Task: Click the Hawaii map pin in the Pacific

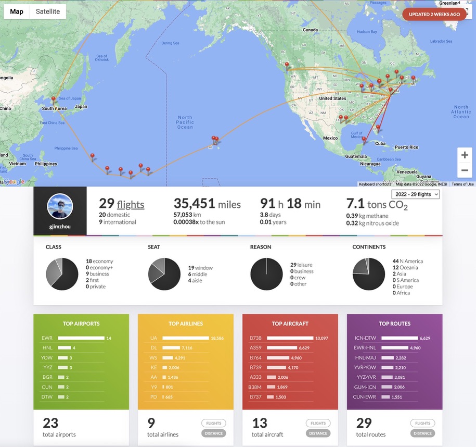Action: pos(214,139)
